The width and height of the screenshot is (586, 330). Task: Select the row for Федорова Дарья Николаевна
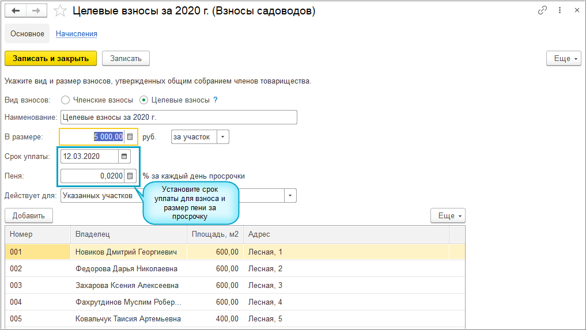pyautogui.click(x=126, y=268)
